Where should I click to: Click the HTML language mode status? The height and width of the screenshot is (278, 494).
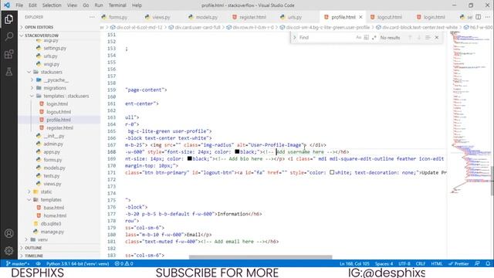pyautogui.click(x=437, y=263)
